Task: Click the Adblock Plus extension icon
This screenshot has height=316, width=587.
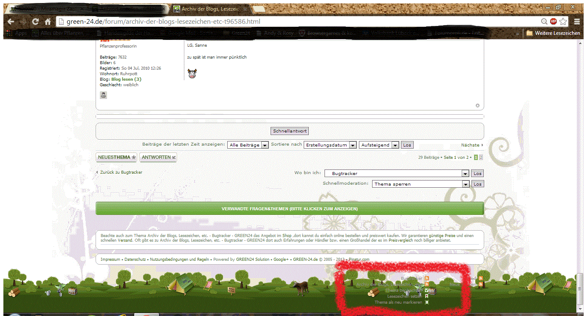Action: click(x=553, y=22)
